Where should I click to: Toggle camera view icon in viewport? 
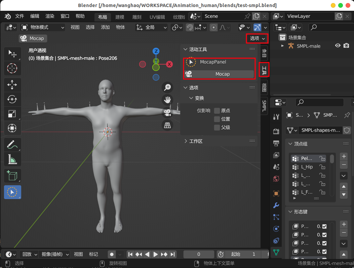click(167, 112)
